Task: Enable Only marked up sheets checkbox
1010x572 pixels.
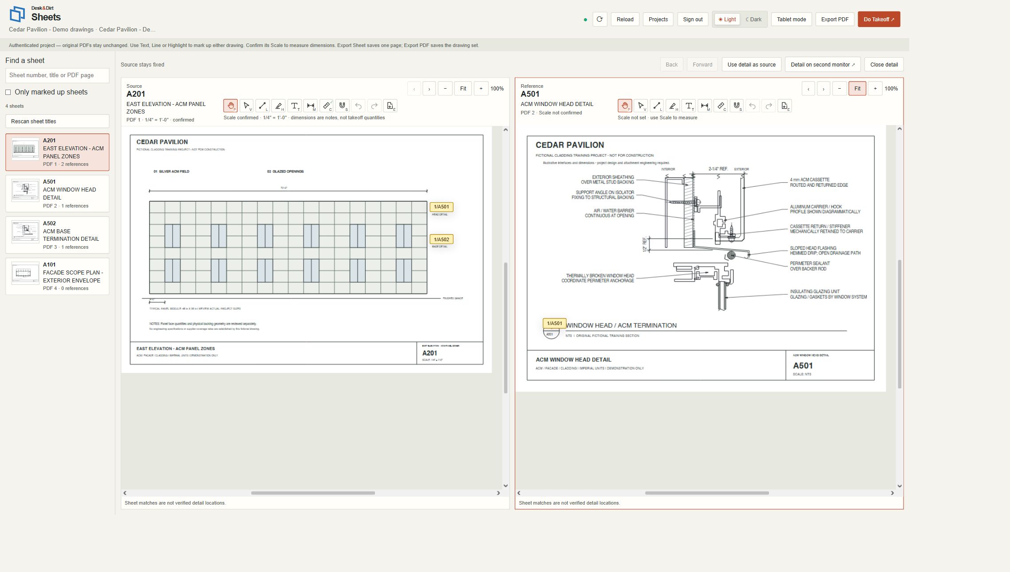Action: (x=8, y=92)
